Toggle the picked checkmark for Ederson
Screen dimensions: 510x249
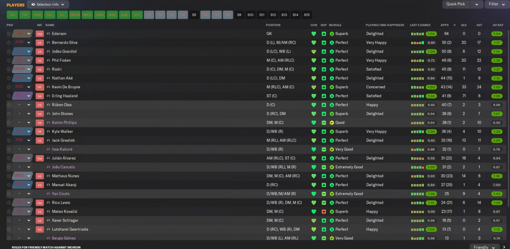point(9,34)
